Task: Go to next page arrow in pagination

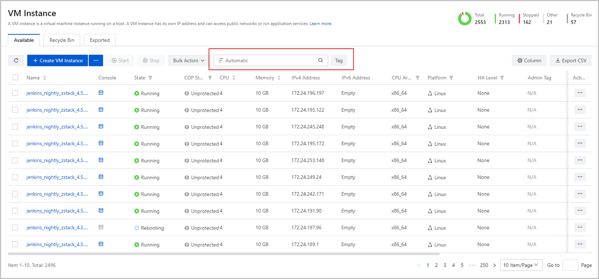Action: pos(494,265)
